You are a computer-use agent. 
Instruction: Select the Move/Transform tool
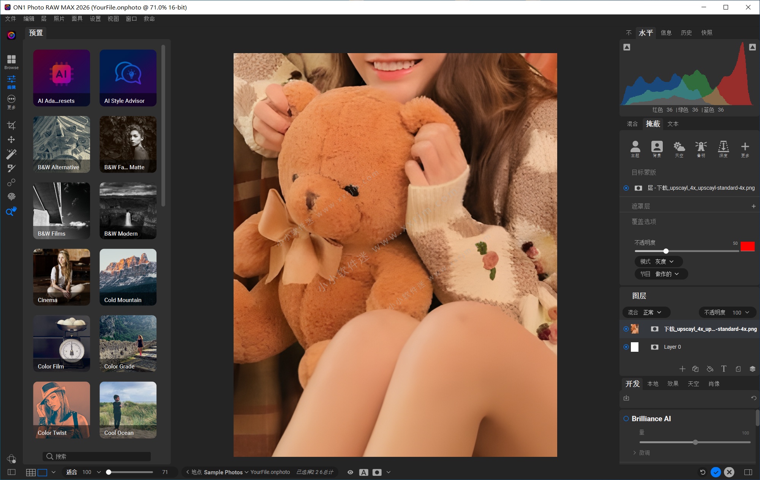(x=11, y=140)
